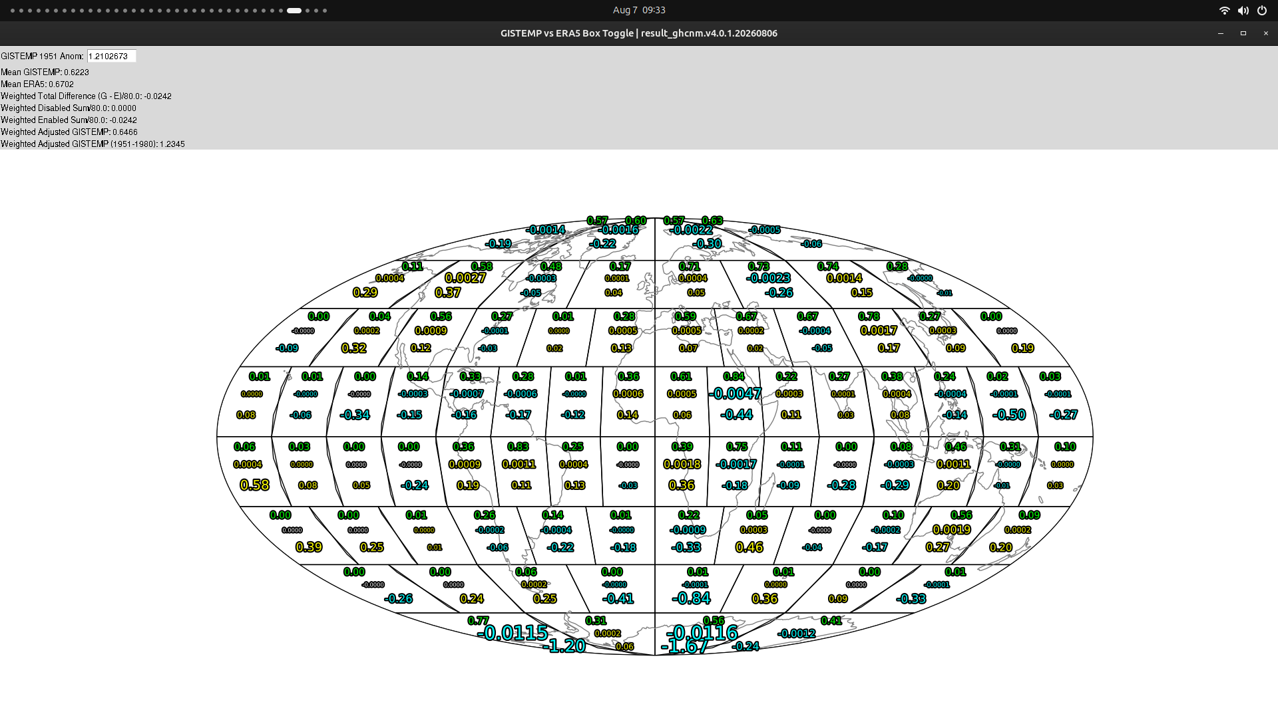The height and width of the screenshot is (718, 1278).
Task: Open the Wi-Fi network status icon
Action: tap(1224, 10)
